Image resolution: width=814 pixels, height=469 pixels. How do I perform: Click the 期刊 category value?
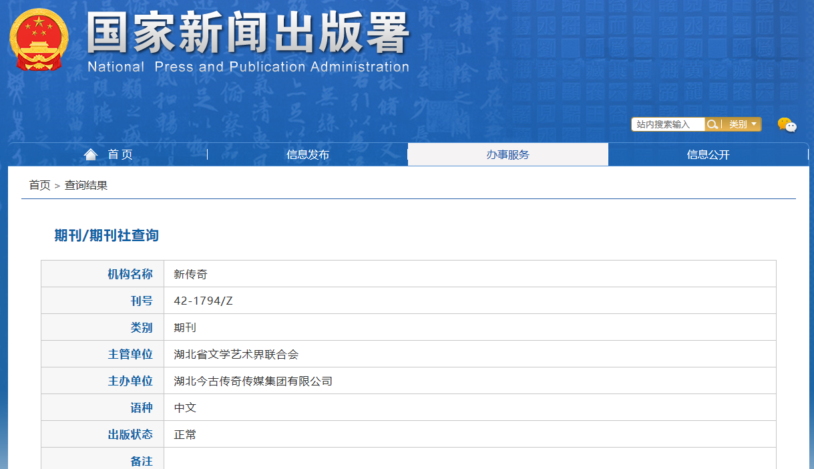pos(185,327)
